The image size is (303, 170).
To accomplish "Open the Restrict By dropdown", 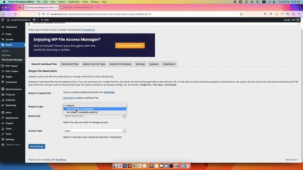I will [x=95, y=116].
